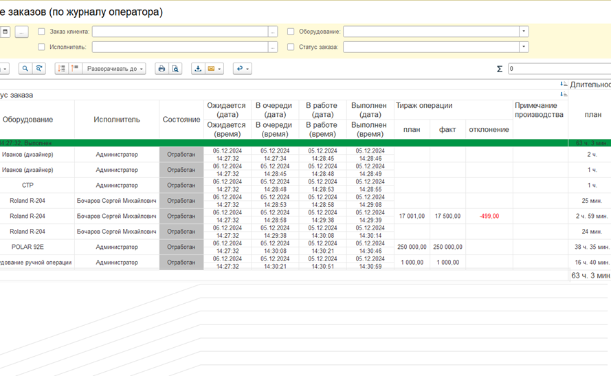
Task: Tick the Статус заказа checkbox
Action: coord(291,47)
